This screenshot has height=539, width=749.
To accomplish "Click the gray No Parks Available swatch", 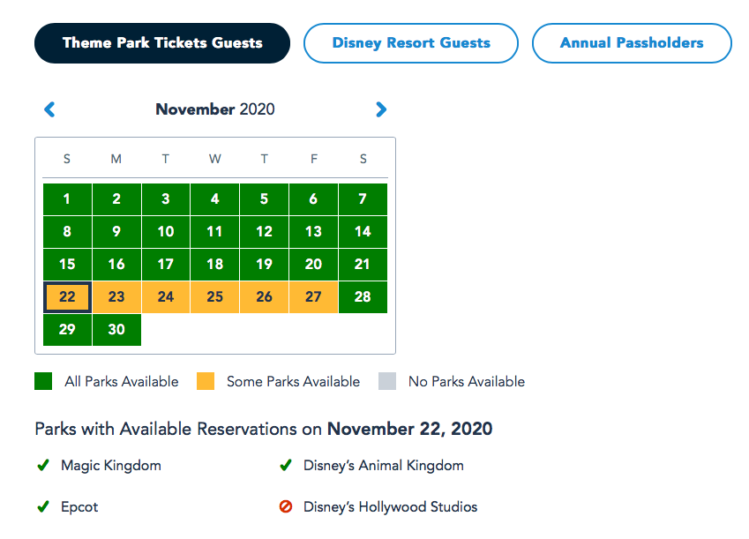I will [387, 382].
